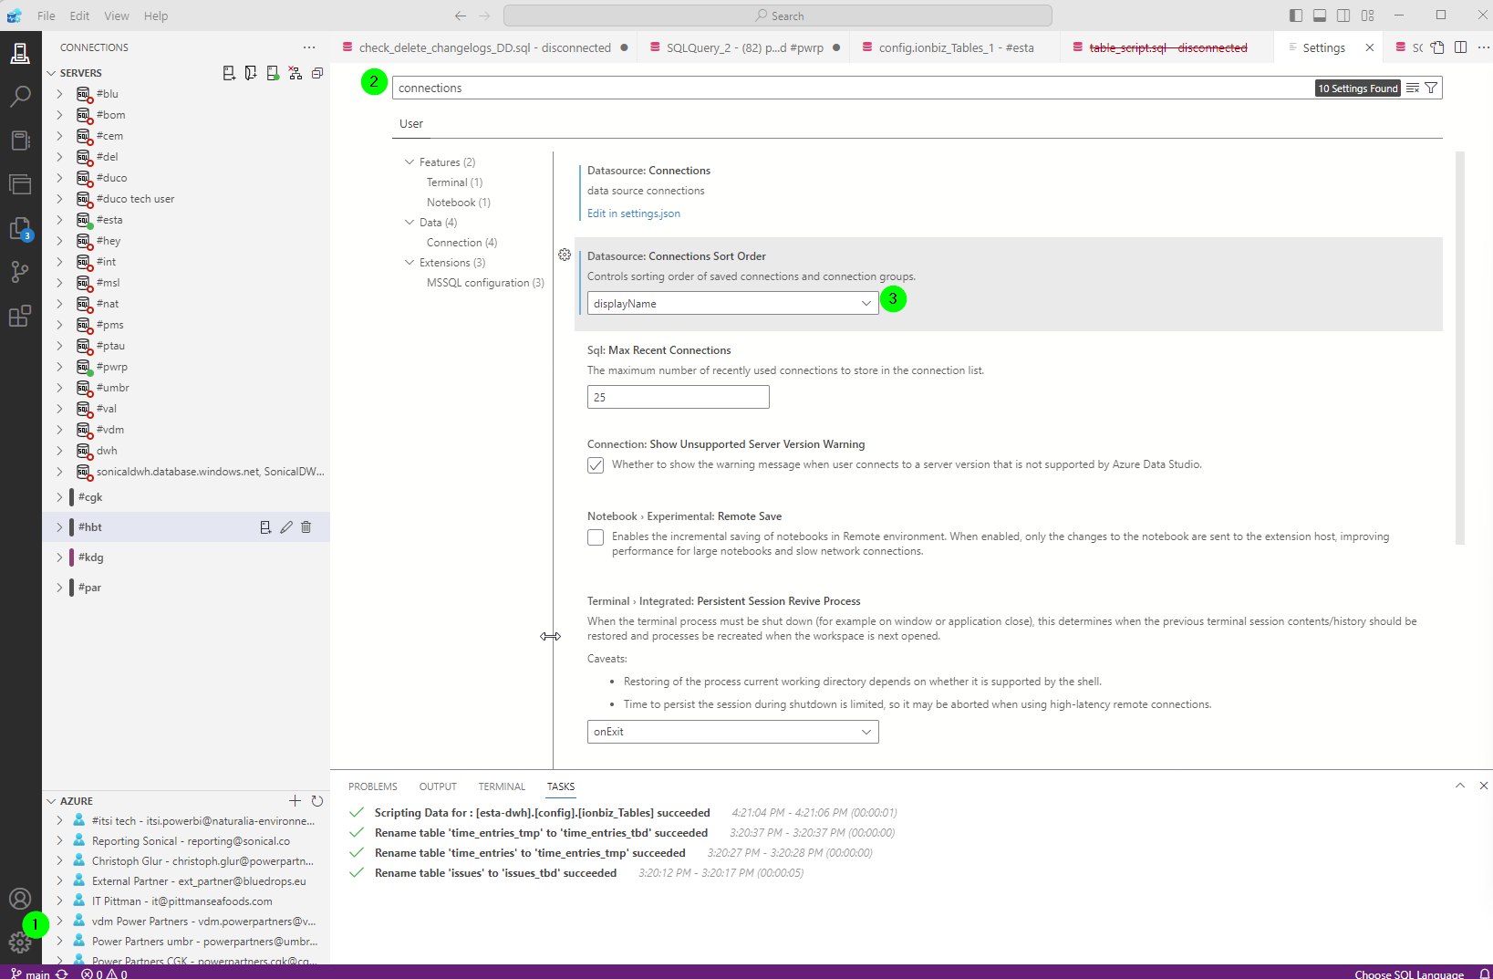
Task: Switch to check_delete_changelogs_DD.sql tab
Action: coord(484,47)
